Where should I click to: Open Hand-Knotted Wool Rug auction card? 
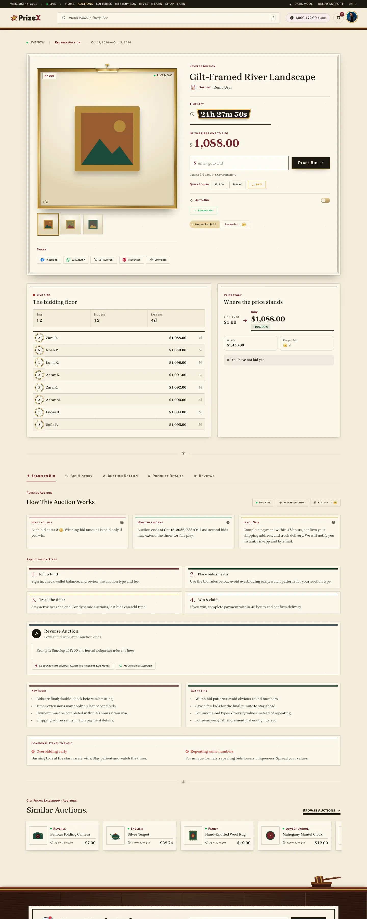pyautogui.click(x=217, y=836)
